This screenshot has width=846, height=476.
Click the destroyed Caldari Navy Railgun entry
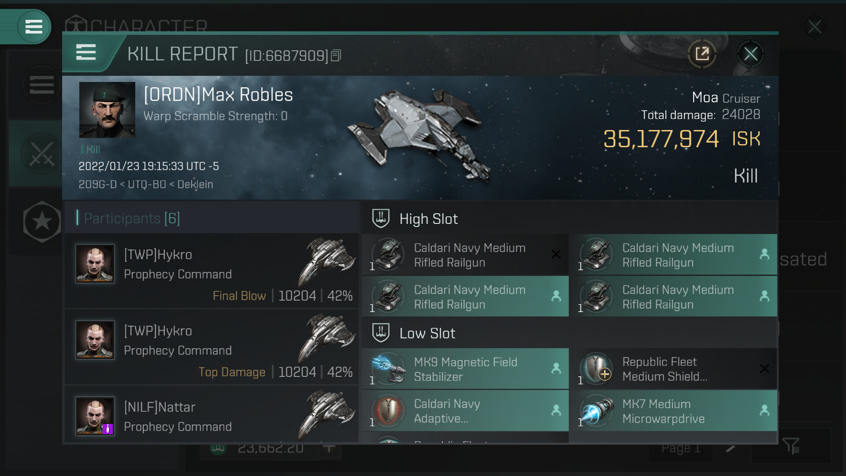point(465,255)
